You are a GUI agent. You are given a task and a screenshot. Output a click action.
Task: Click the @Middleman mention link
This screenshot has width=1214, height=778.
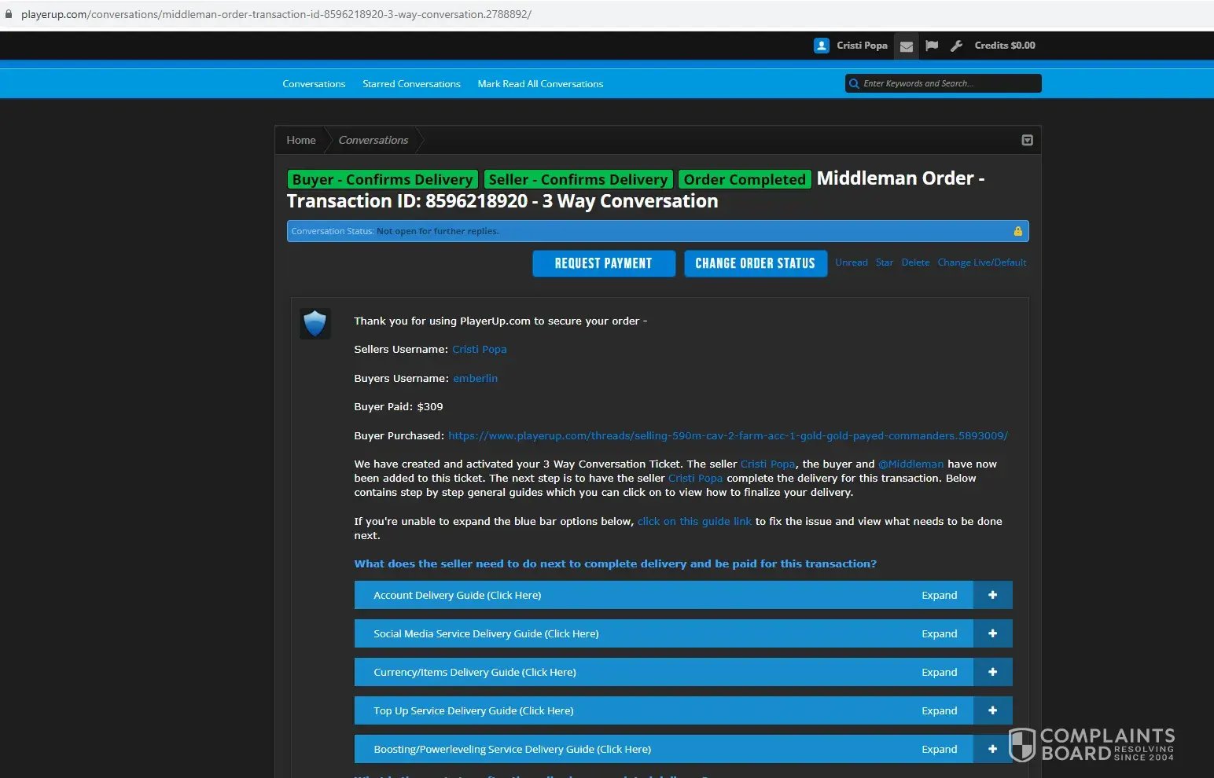[911, 464]
